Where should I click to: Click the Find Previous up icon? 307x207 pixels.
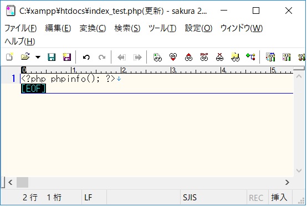point(188,57)
